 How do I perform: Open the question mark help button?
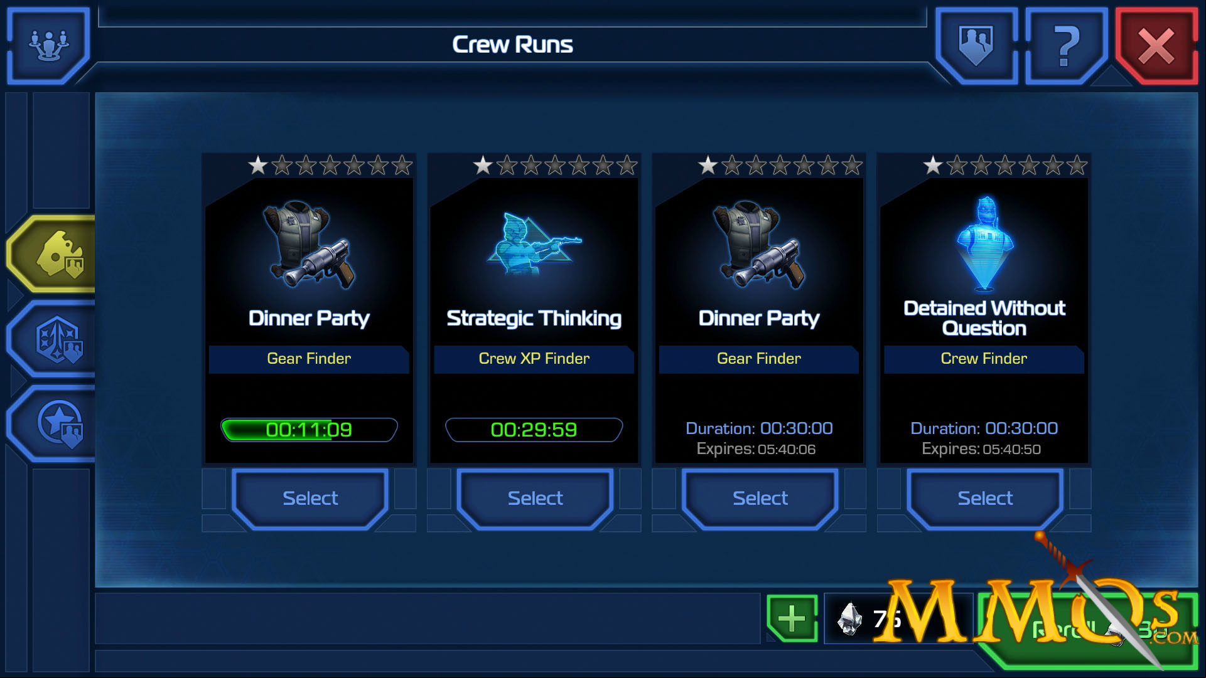click(x=1066, y=45)
